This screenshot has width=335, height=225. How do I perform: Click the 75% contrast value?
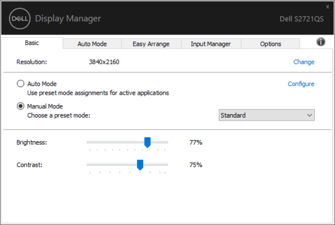pos(196,165)
